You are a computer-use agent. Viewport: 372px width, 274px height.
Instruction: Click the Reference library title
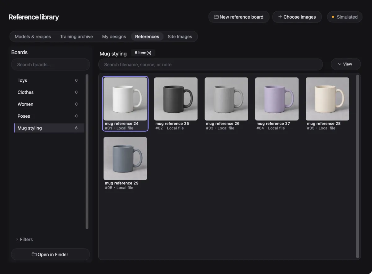34,17
